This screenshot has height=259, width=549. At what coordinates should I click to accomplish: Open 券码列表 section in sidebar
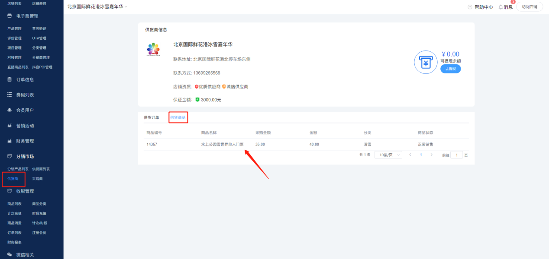25,95
